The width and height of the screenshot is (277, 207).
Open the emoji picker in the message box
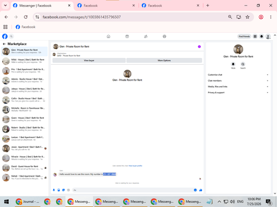tap(195, 190)
